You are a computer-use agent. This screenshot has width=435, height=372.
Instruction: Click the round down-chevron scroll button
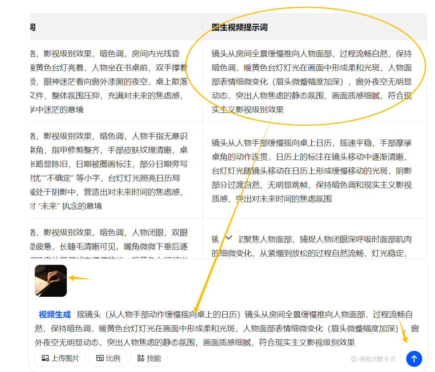tap(228, 238)
